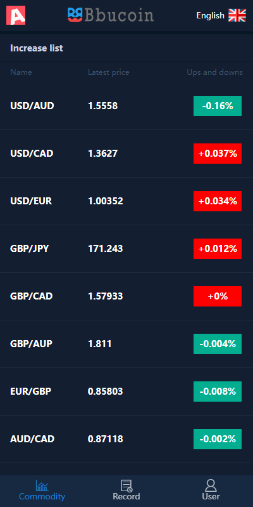Switch to the Record tab label
Screen dimensions: 253x507
point(126,496)
